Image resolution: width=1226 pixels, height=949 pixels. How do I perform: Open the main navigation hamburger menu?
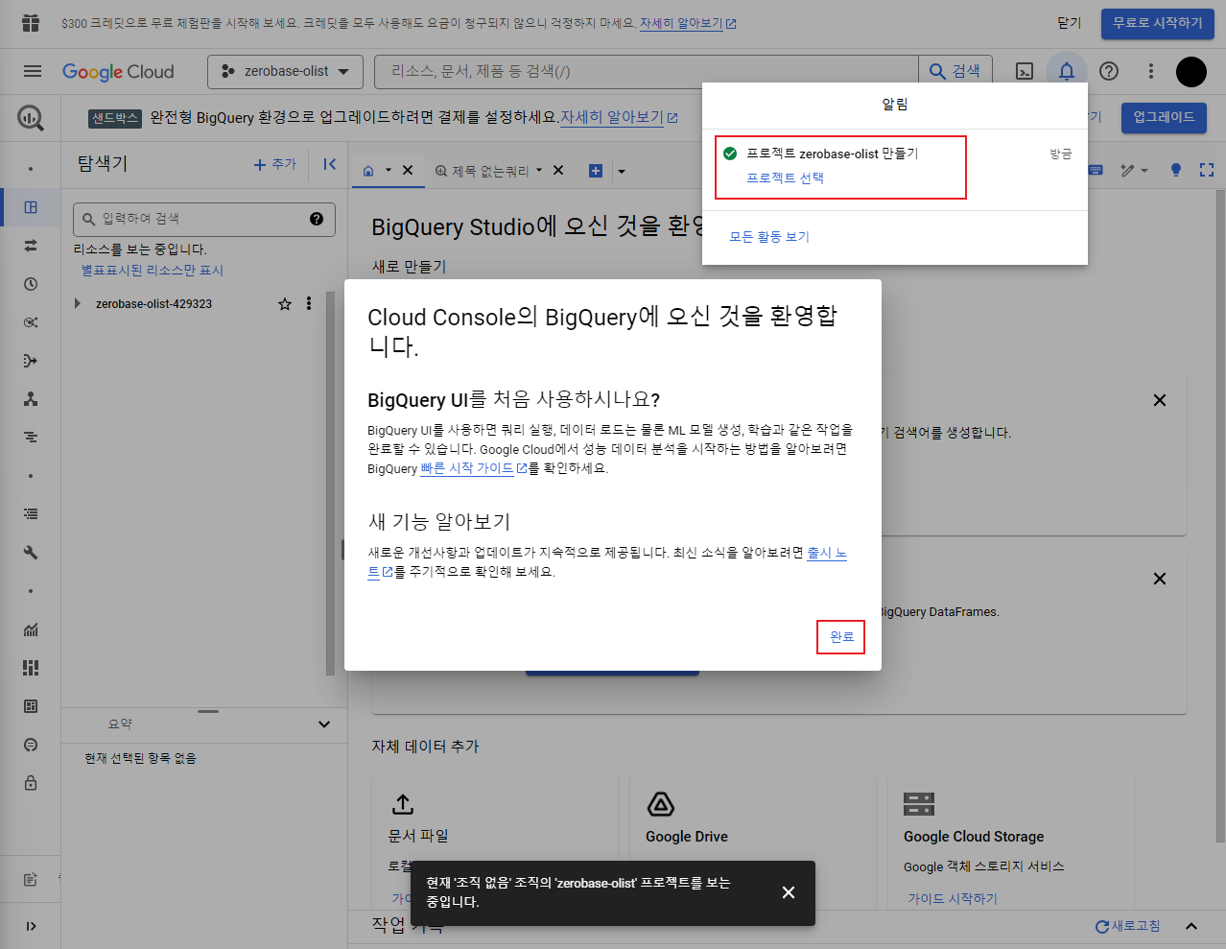click(x=32, y=71)
